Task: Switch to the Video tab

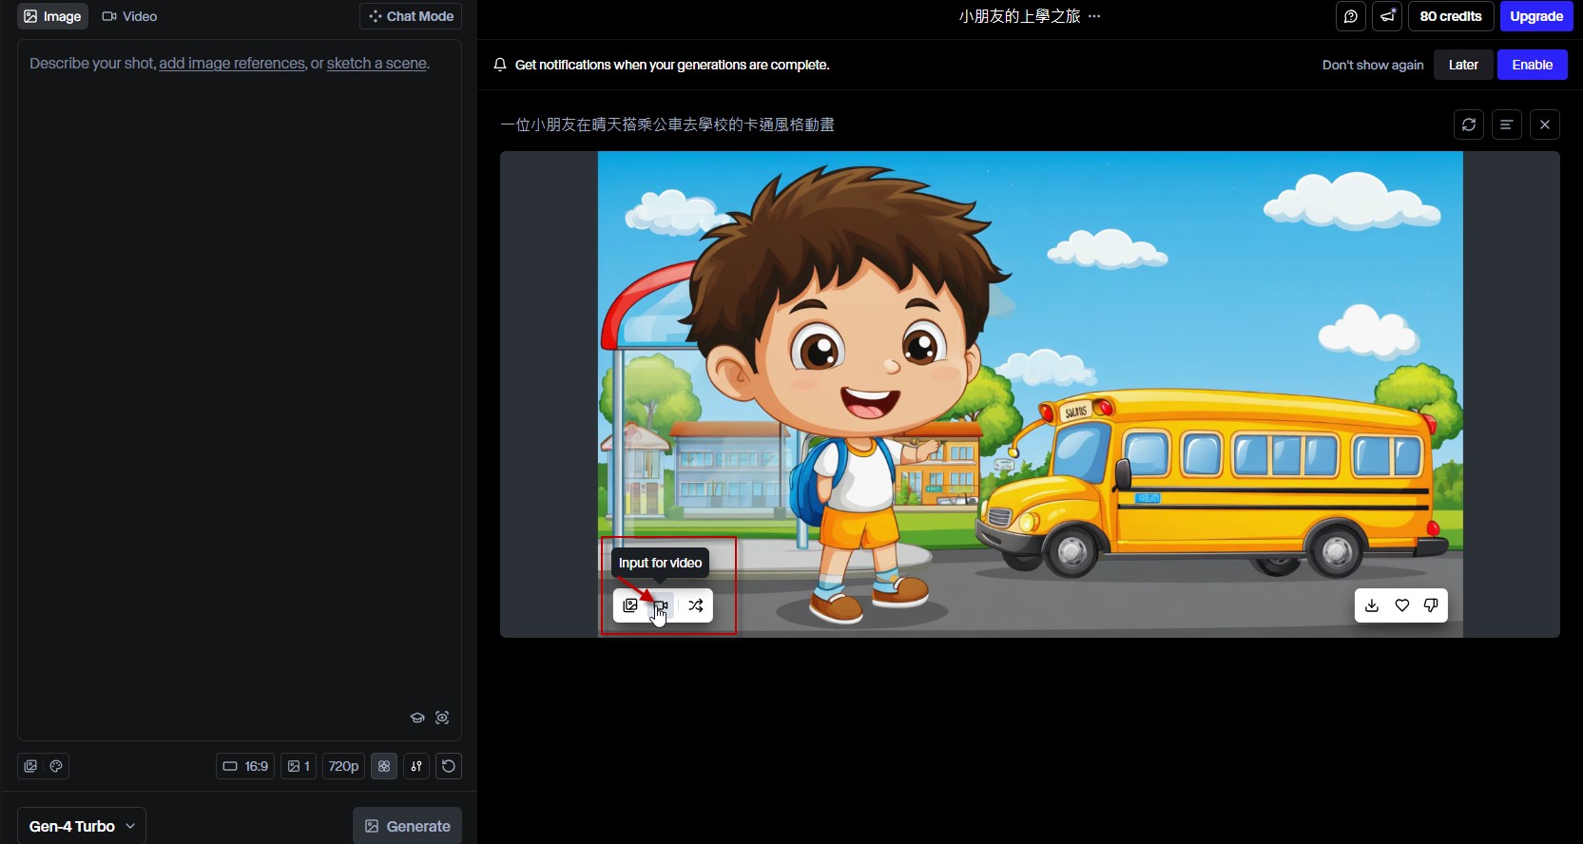Action: click(x=129, y=16)
